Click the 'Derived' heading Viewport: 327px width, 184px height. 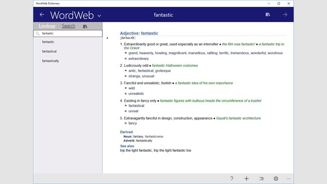click(x=127, y=132)
